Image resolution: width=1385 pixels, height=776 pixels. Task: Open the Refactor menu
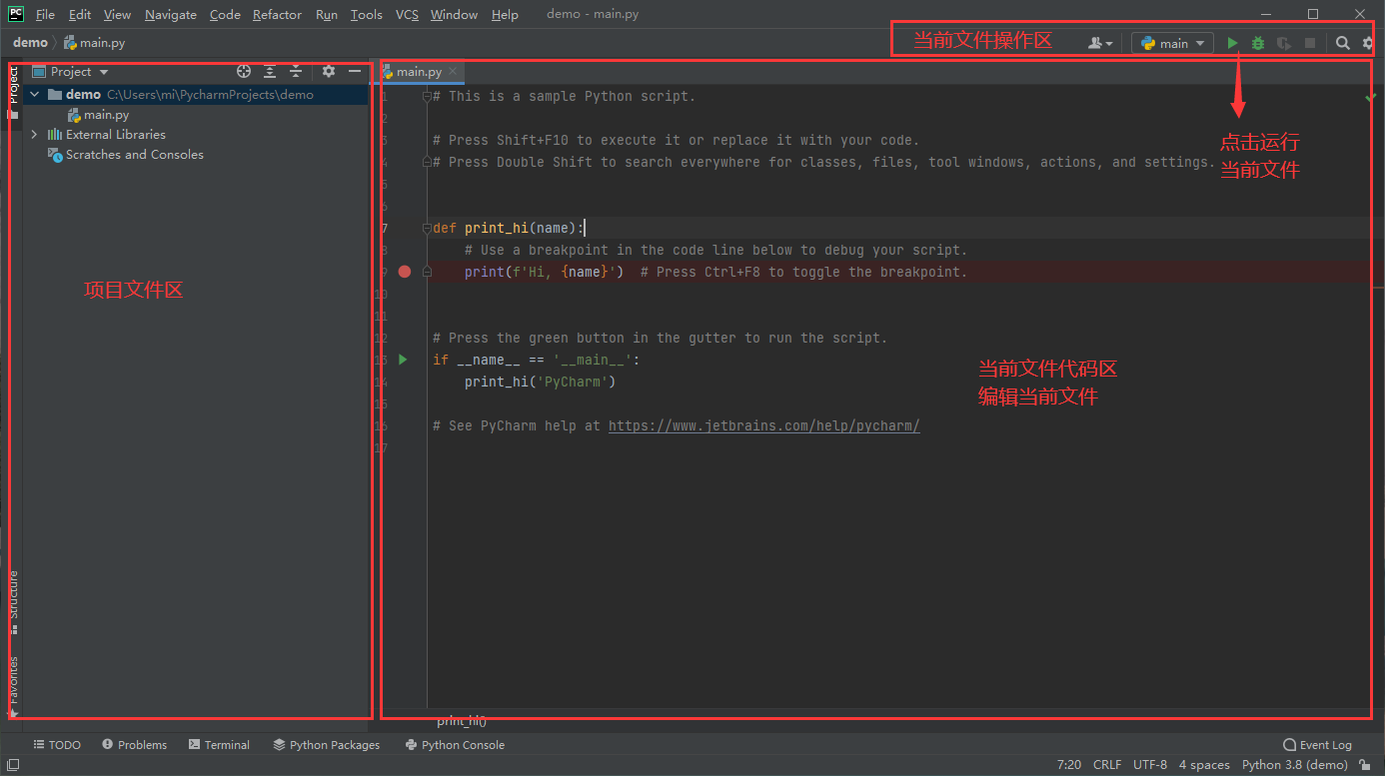277,15
